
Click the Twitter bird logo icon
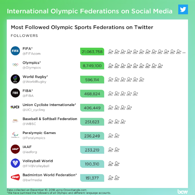[183, 9]
